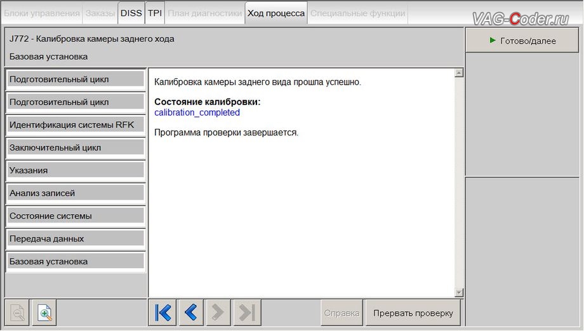
Task: Click the zoom in document icon
Action: [44, 313]
